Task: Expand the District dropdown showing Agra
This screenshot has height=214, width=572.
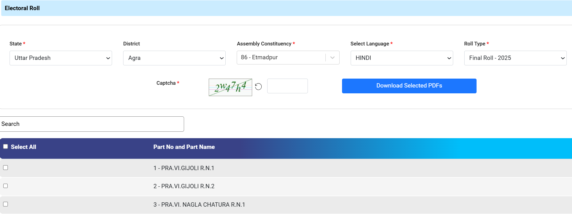Action: pos(174,58)
